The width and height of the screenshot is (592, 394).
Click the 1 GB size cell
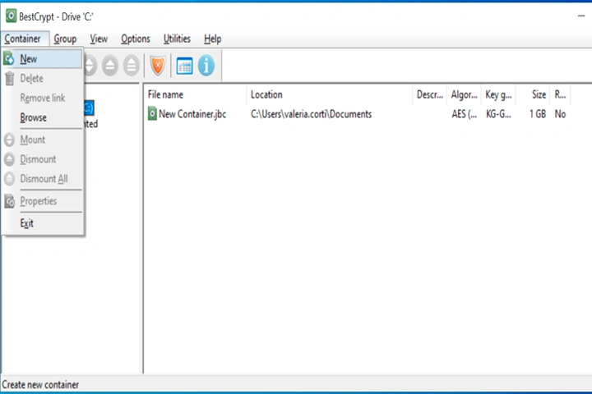pyautogui.click(x=538, y=114)
